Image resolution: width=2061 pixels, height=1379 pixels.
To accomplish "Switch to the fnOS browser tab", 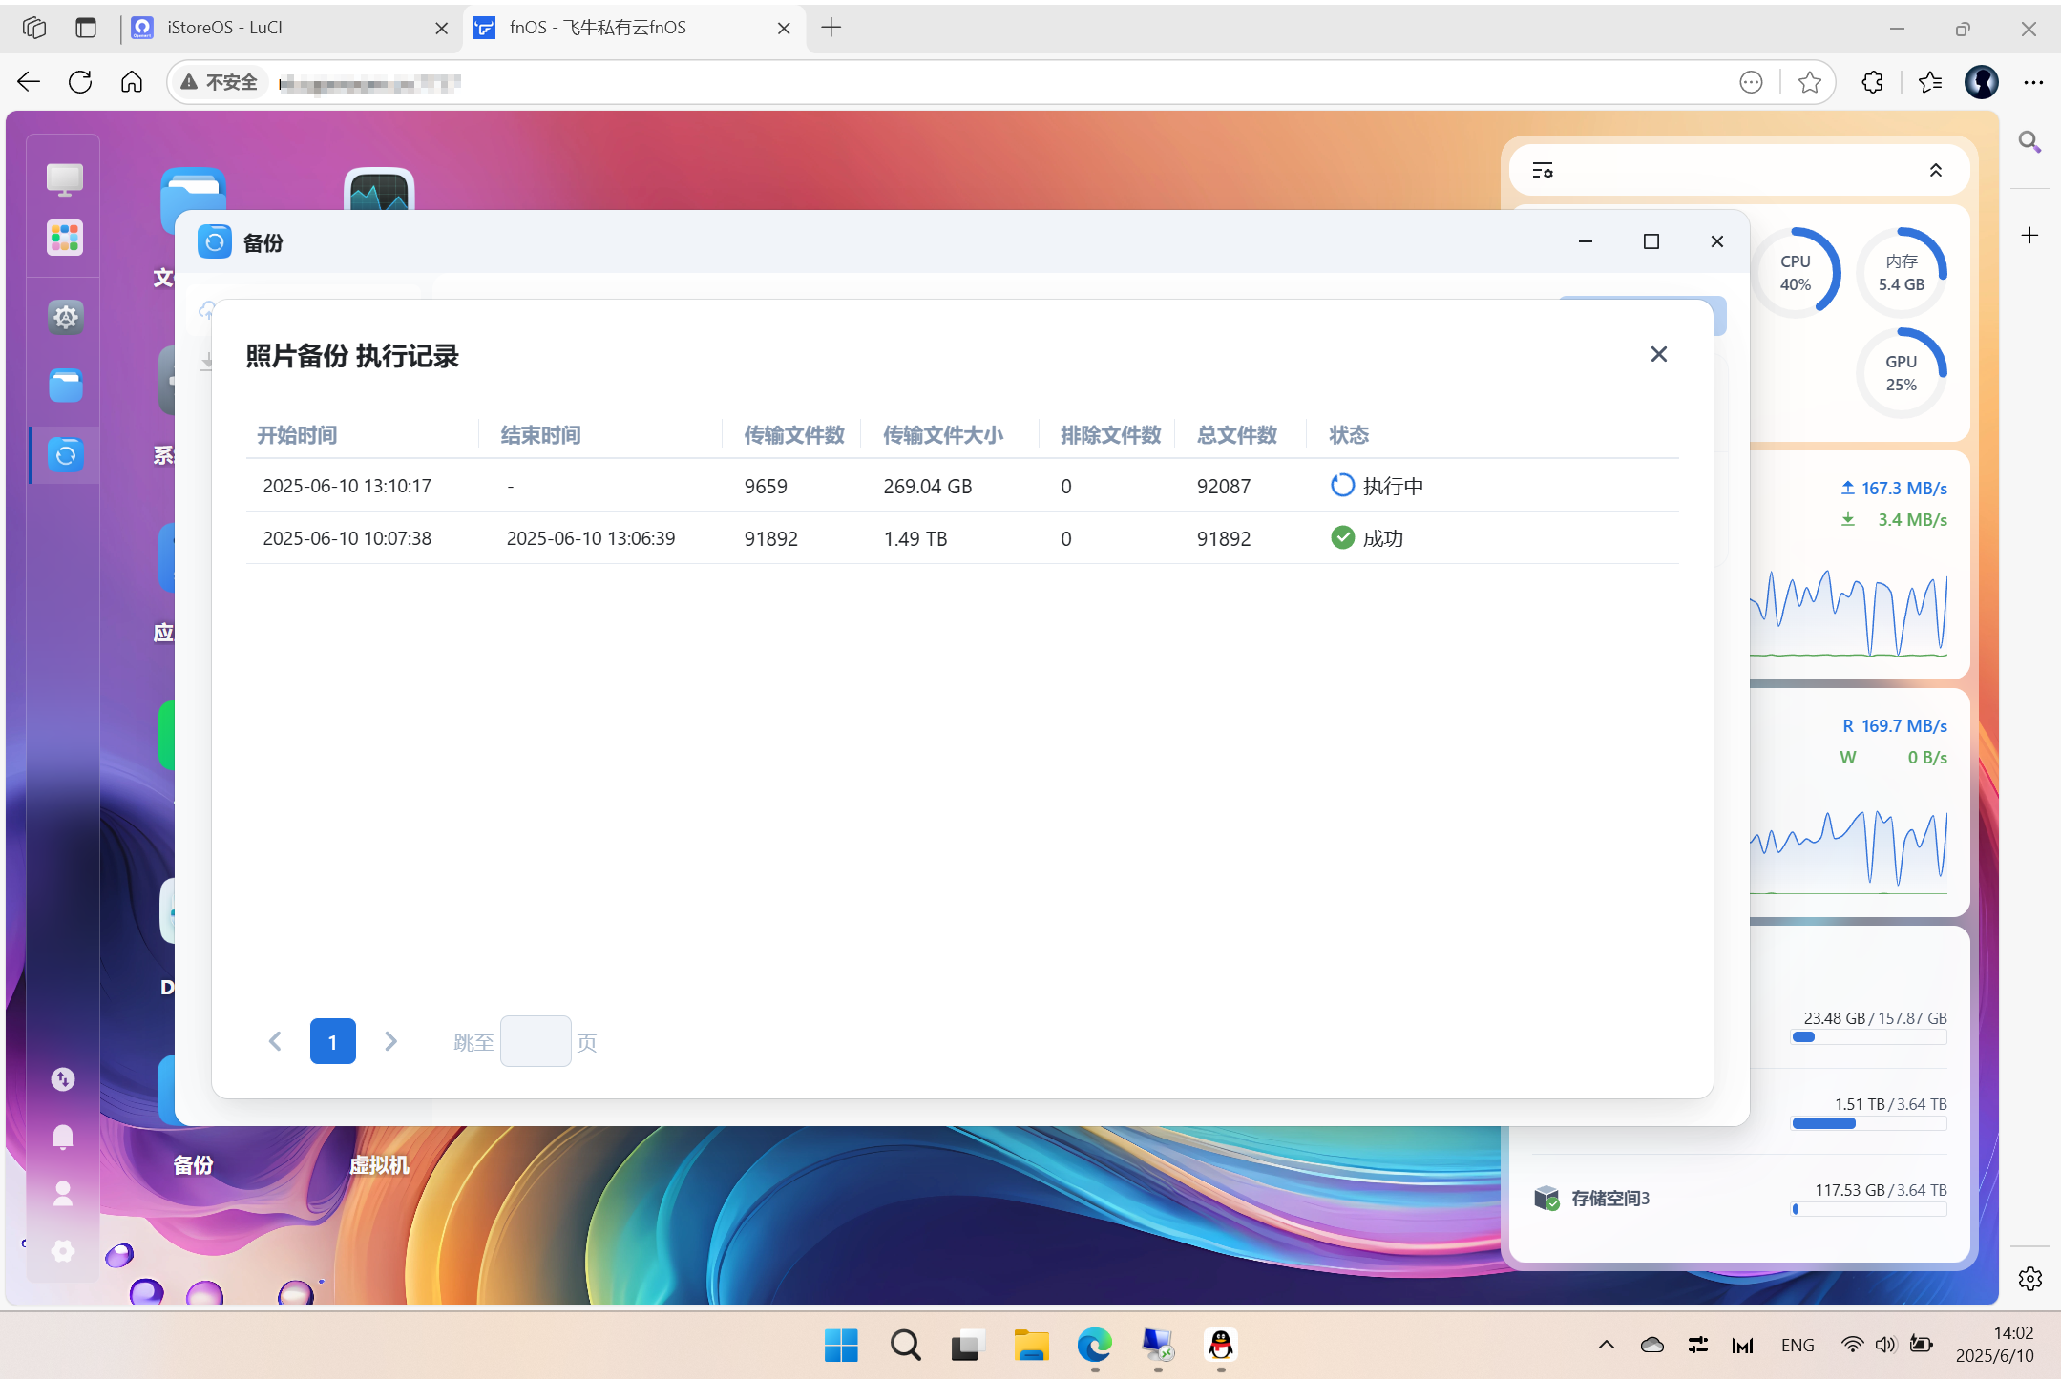I will tap(634, 28).
